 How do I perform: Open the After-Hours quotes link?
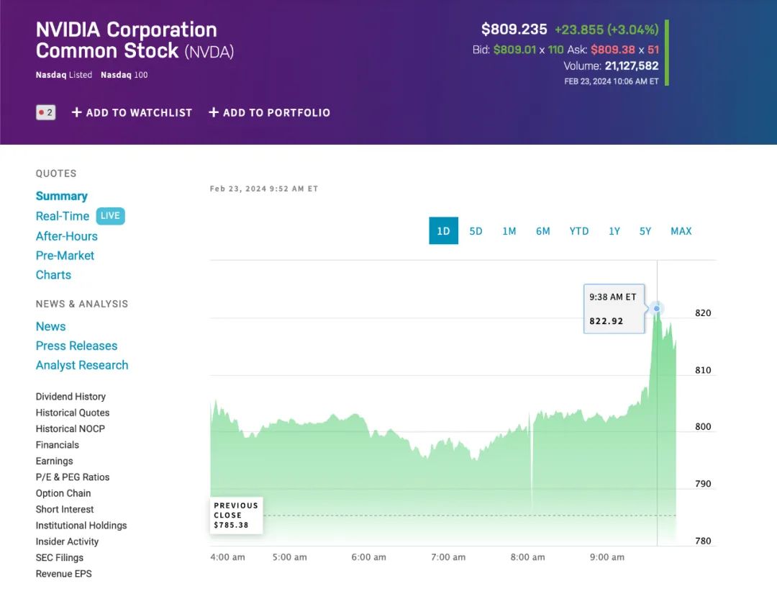click(67, 236)
